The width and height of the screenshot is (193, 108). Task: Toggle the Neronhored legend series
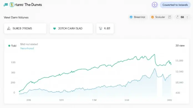[27, 48]
